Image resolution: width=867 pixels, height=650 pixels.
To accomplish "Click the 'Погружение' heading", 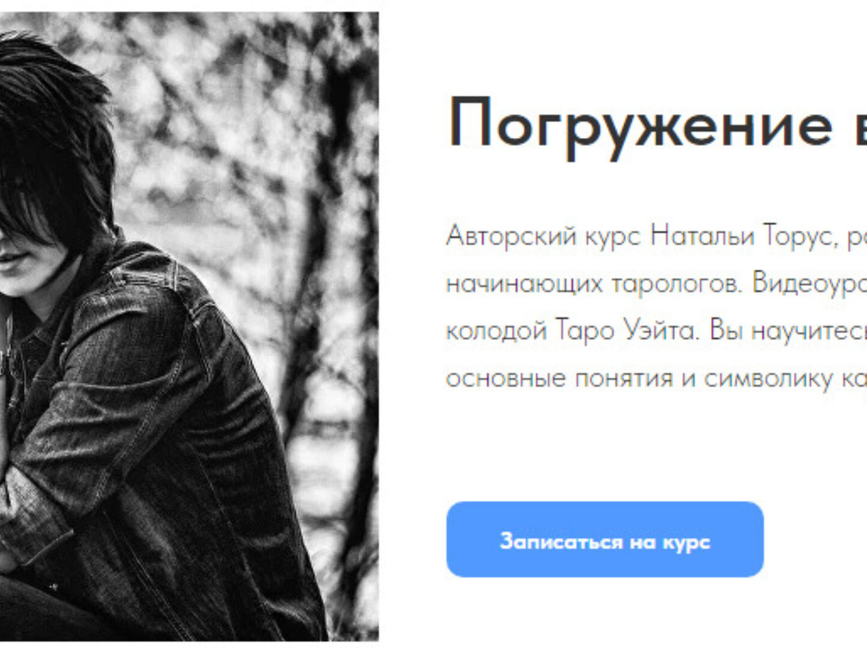I will pos(641,125).
